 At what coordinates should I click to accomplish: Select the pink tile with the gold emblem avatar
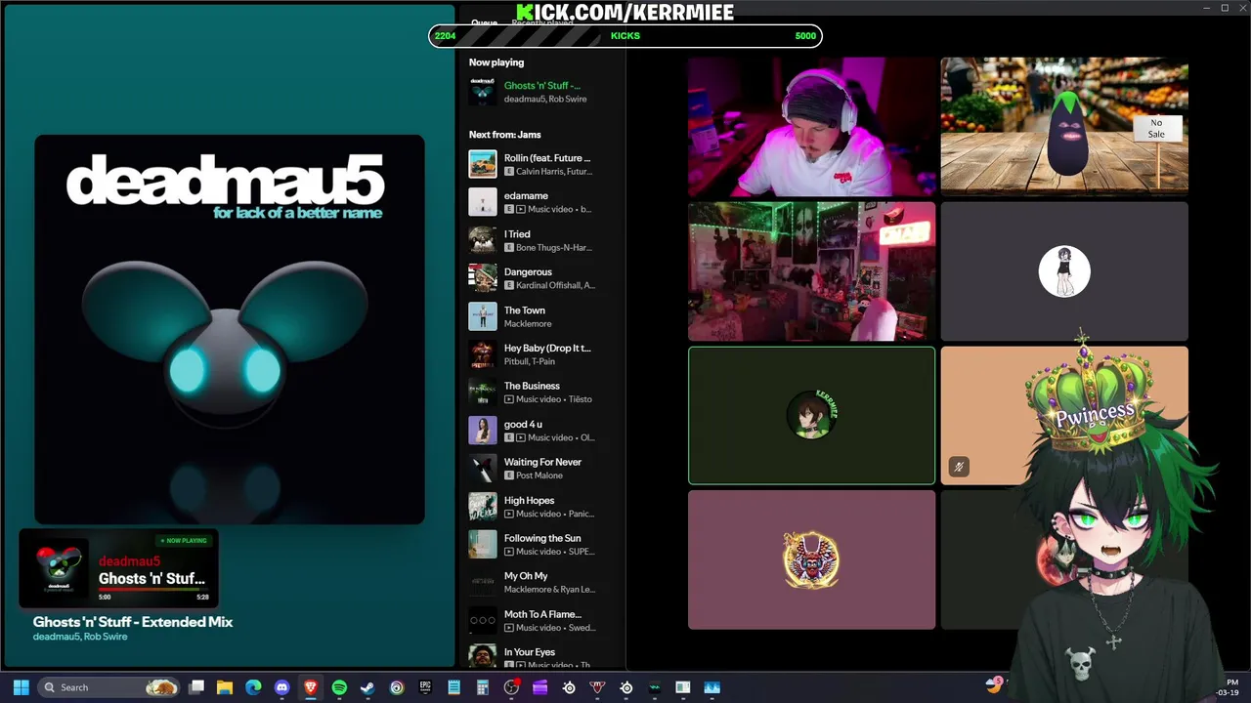point(811,560)
